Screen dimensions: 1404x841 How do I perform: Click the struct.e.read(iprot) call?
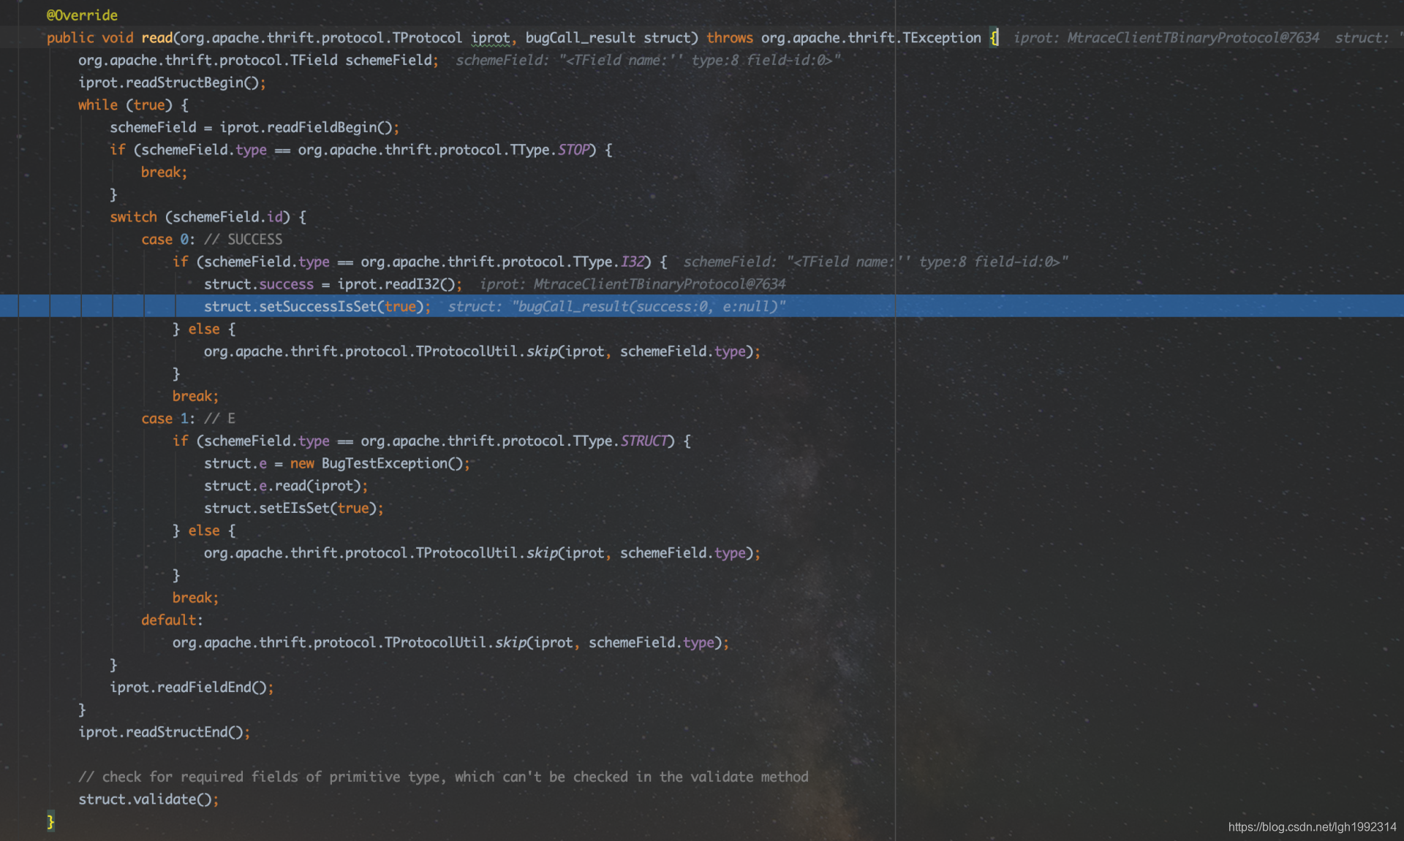pos(286,486)
